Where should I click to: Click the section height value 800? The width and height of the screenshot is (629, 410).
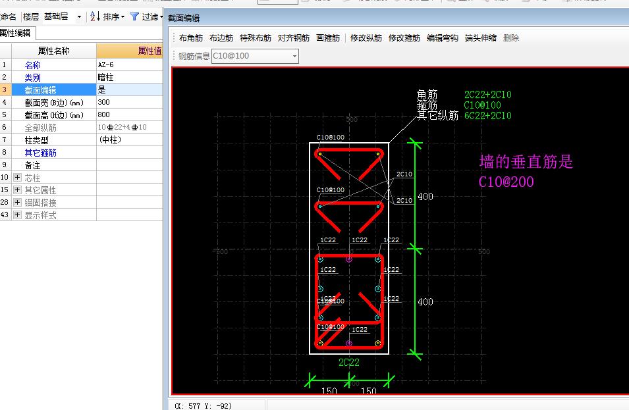(130, 115)
